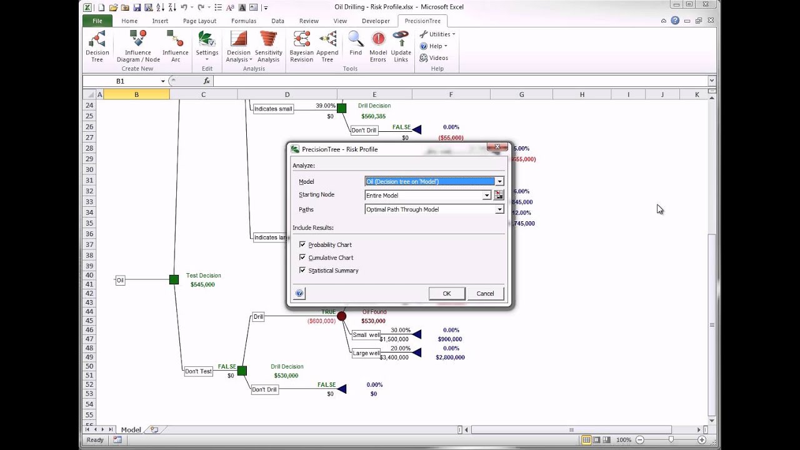The width and height of the screenshot is (800, 450).
Task: Insert a new worksheet beside the Model tab
Action: point(154,430)
